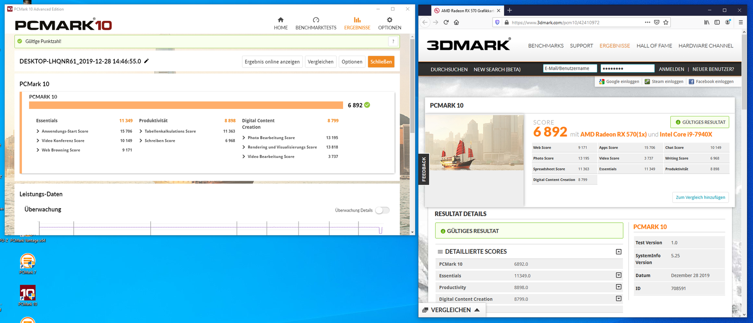
Task: Click ANMELDEN login link
Action: tap(671, 69)
